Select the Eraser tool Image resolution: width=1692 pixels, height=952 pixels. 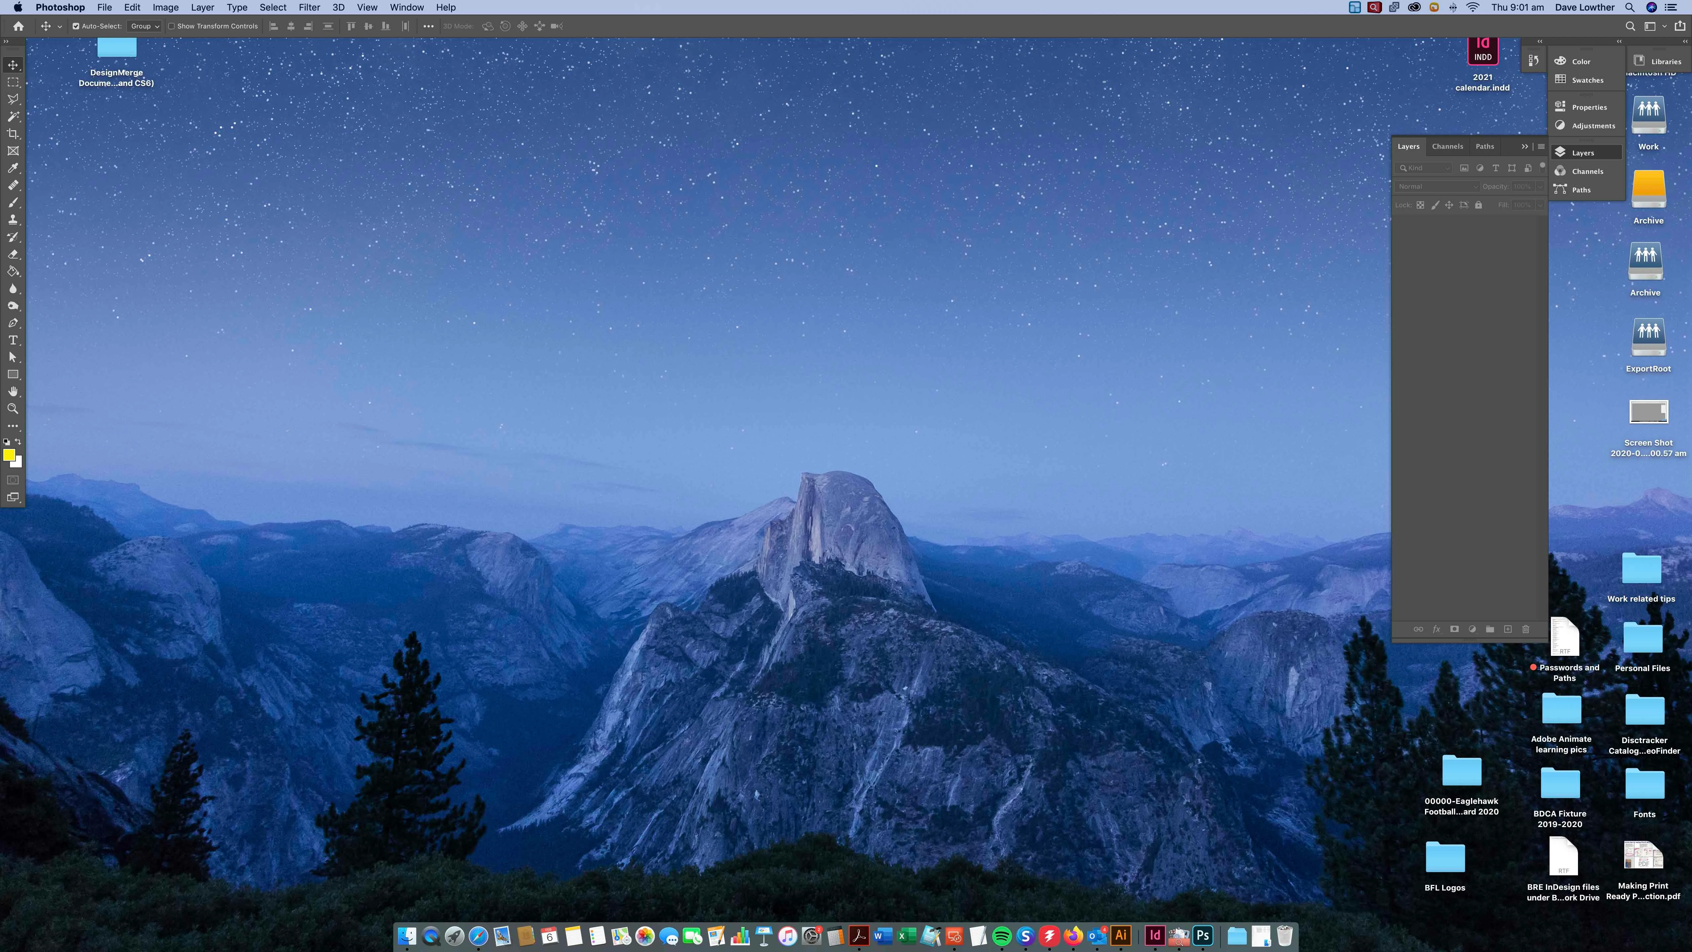pyautogui.click(x=13, y=254)
